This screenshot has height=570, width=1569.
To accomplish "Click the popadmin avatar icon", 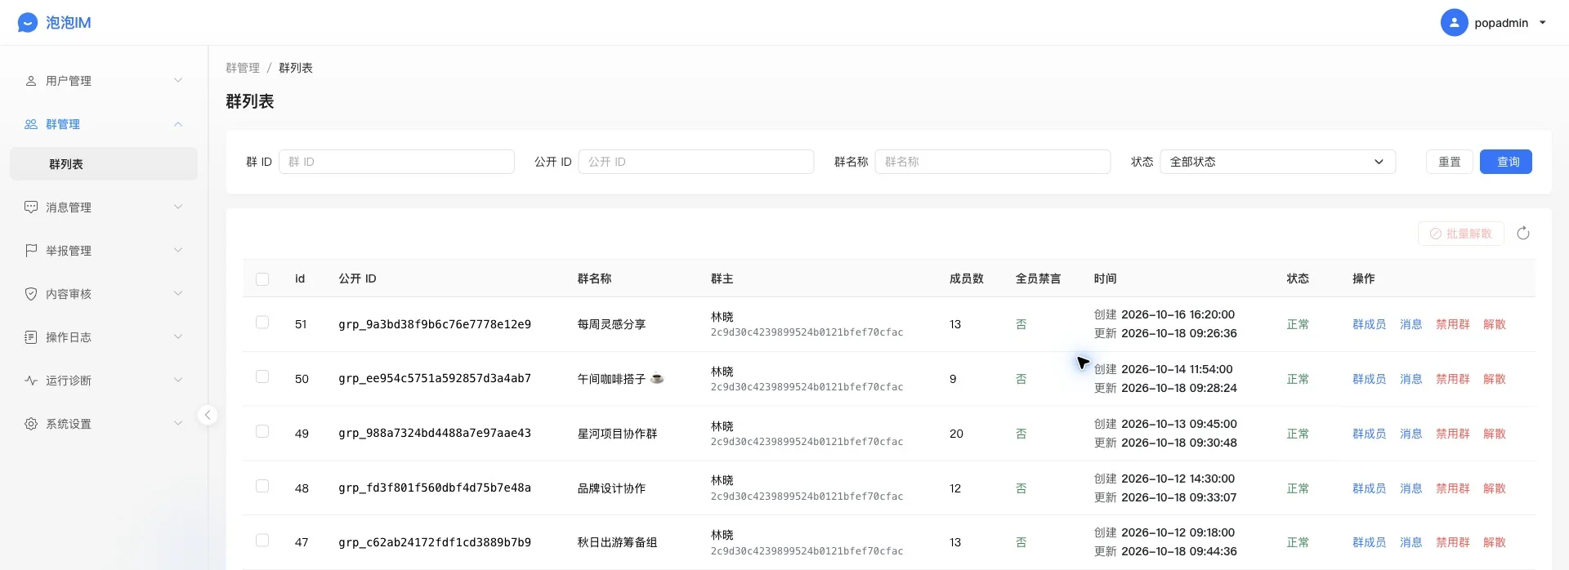I will coord(1454,23).
